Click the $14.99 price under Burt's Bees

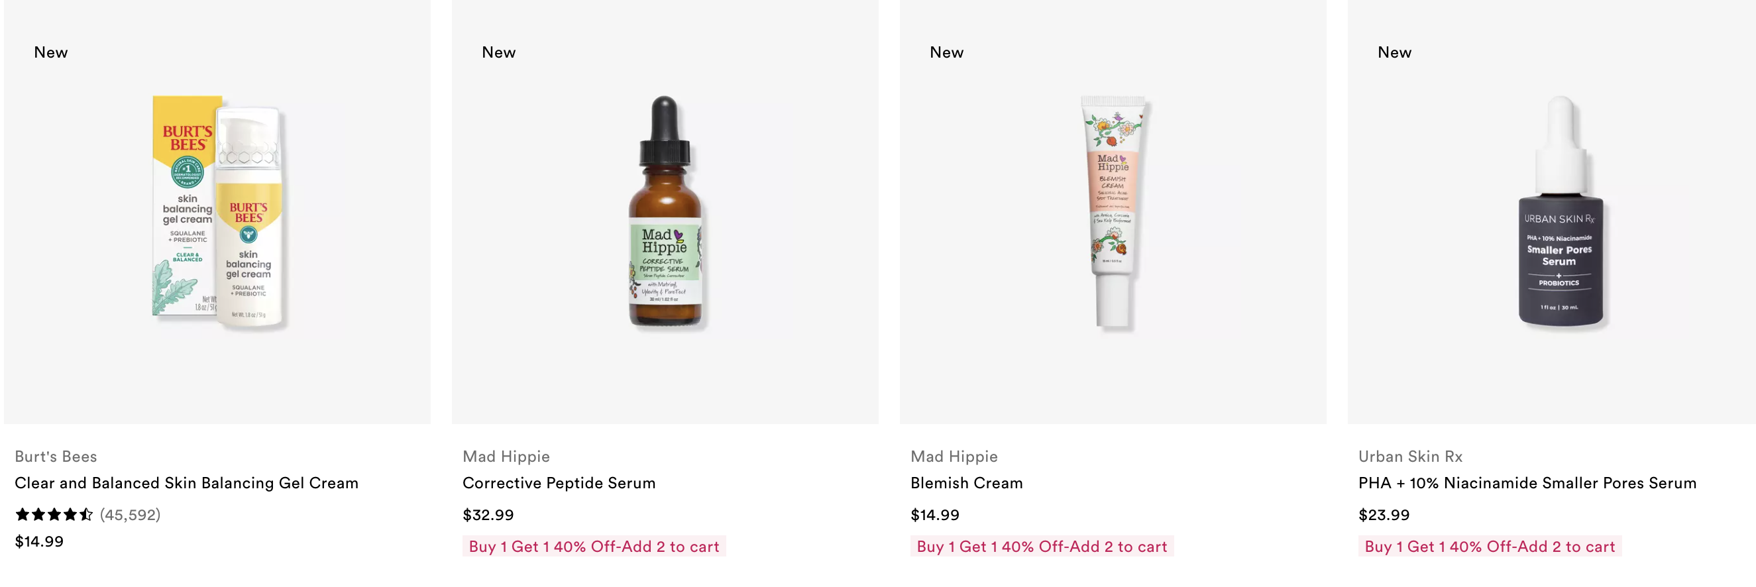(39, 541)
